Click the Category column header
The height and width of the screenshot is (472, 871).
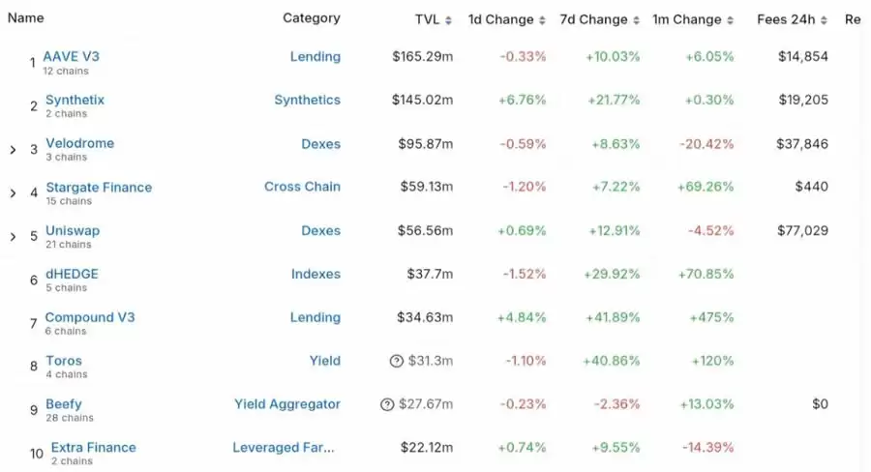click(311, 17)
